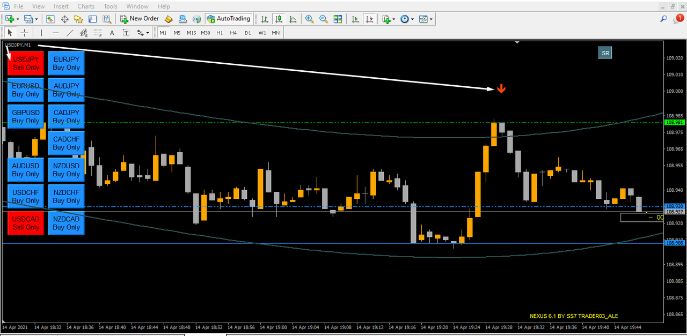Open the Profiles toolbar icon
687x336 pixels.
[x=28, y=19]
